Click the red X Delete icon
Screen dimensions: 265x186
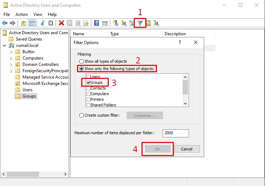61,23
